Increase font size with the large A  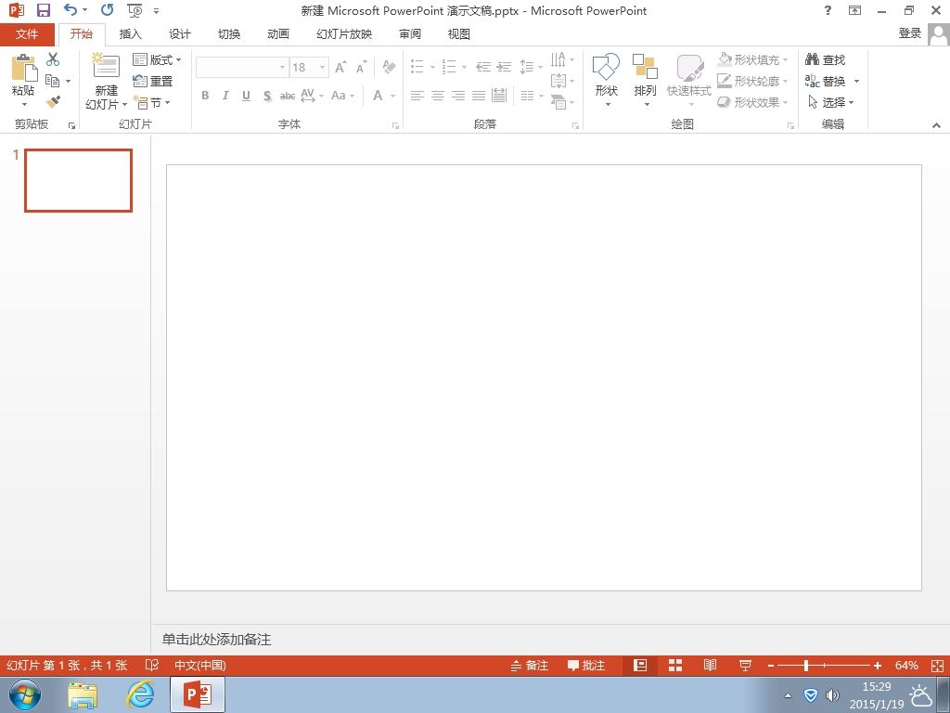tap(341, 67)
